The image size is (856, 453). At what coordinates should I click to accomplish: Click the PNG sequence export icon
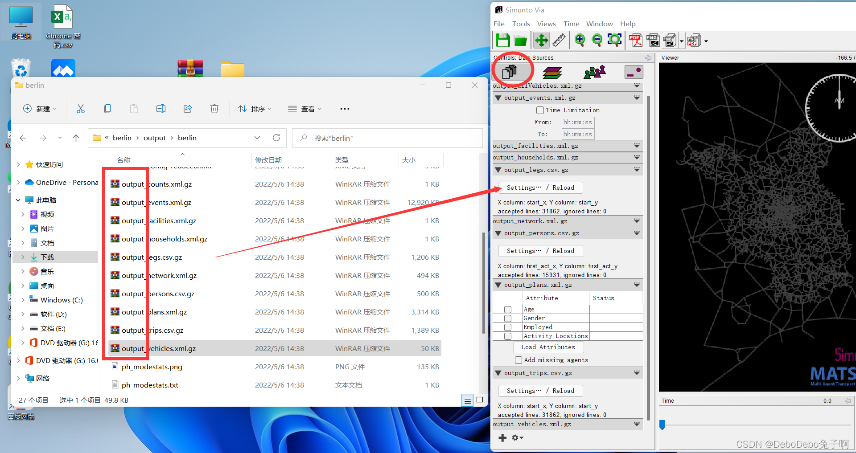coord(670,41)
